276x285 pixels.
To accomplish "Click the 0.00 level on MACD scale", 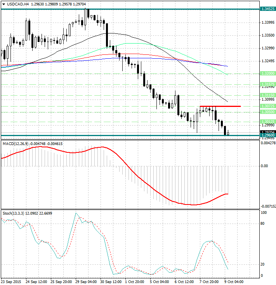I will (264, 166).
